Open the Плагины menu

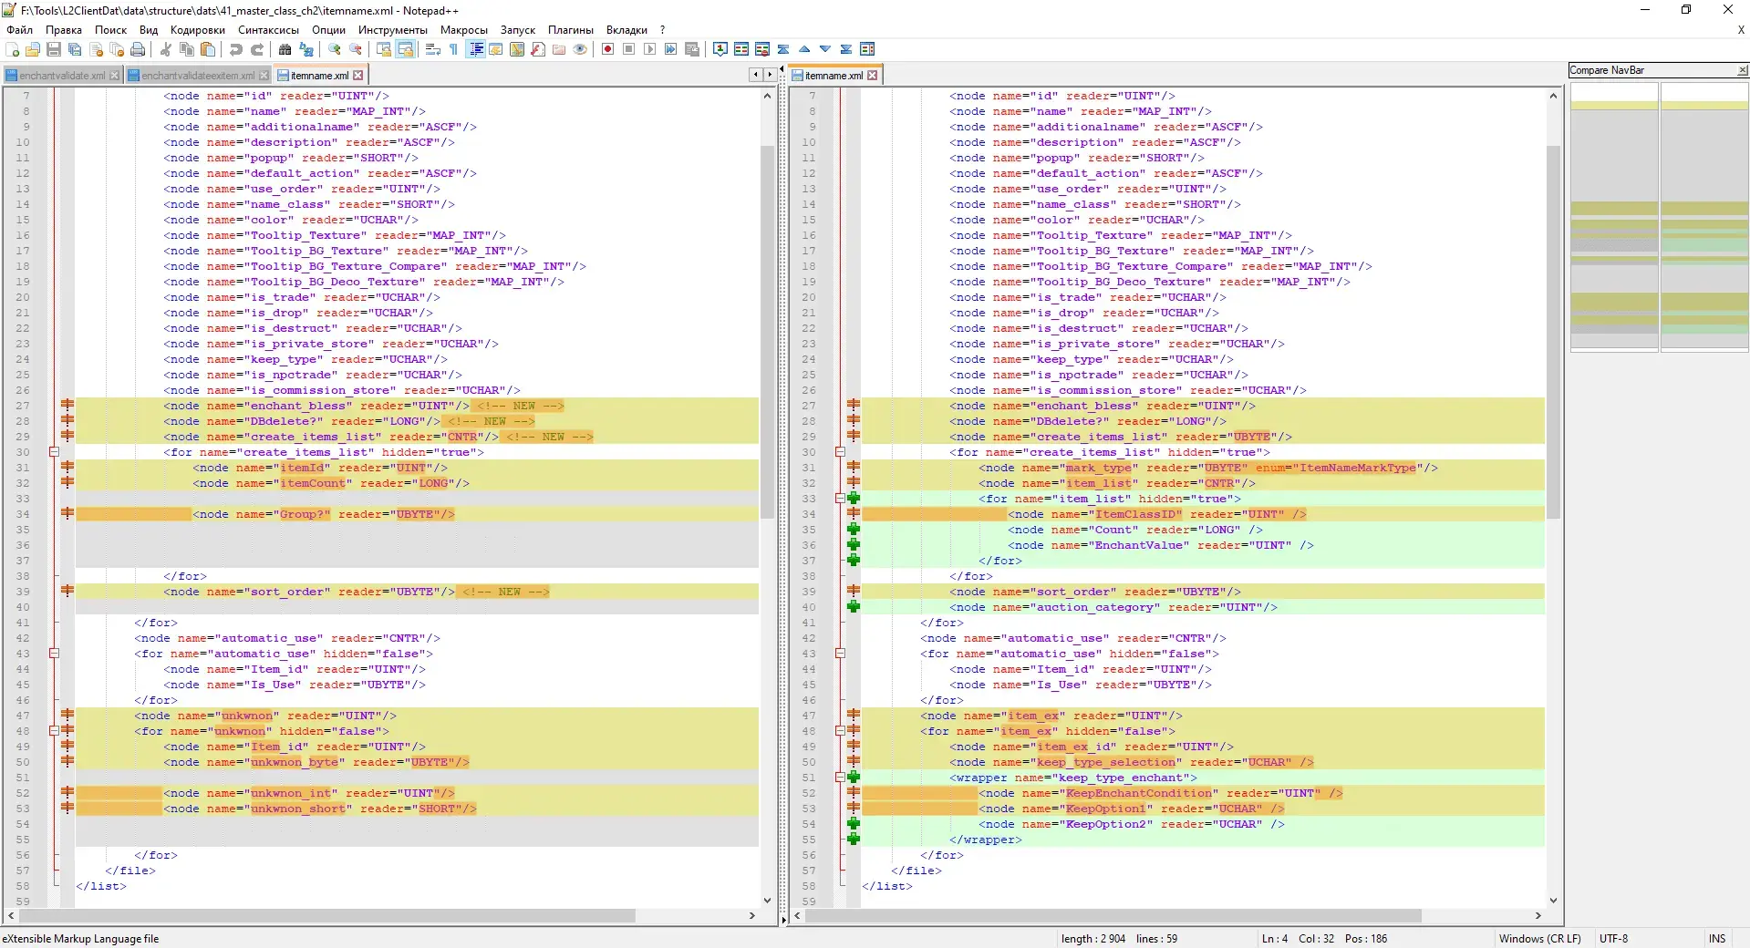(571, 30)
